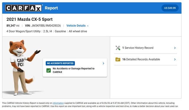This screenshot has height=110, width=189.
Task: Click No Accidents or Damage Reported text
Action: click(74, 70)
